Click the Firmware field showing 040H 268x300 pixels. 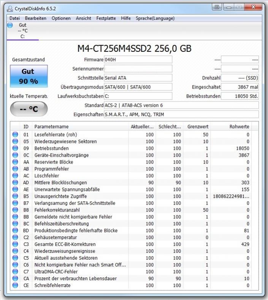click(x=138, y=59)
